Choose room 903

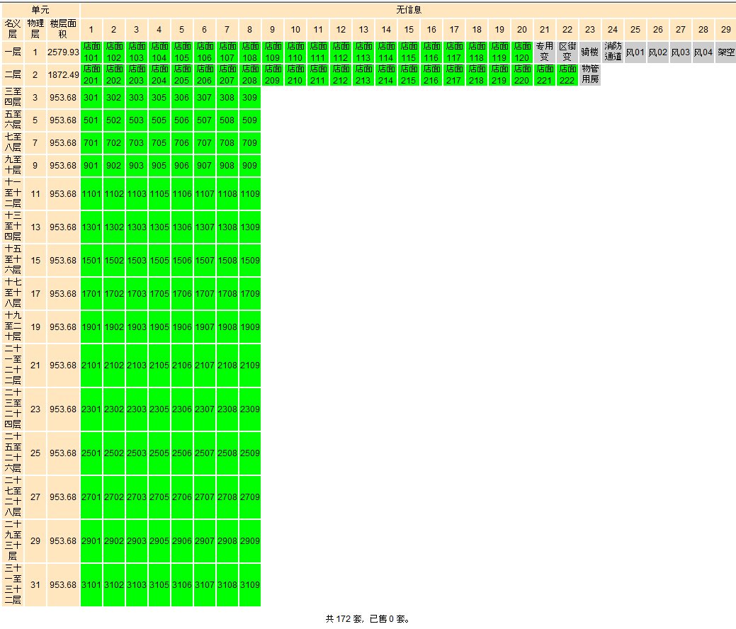click(x=137, y=166)
